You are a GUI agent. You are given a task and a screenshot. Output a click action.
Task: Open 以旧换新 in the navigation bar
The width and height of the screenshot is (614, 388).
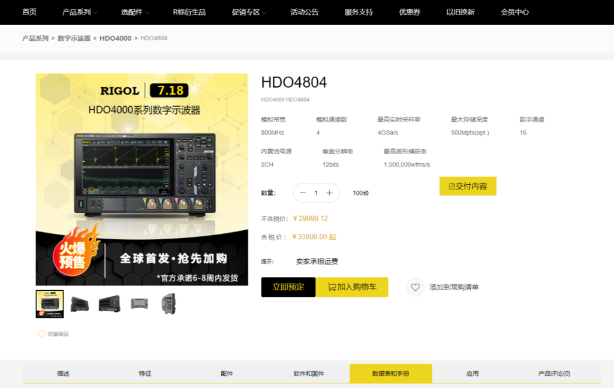pyautogui.click(x=460, y=12)
